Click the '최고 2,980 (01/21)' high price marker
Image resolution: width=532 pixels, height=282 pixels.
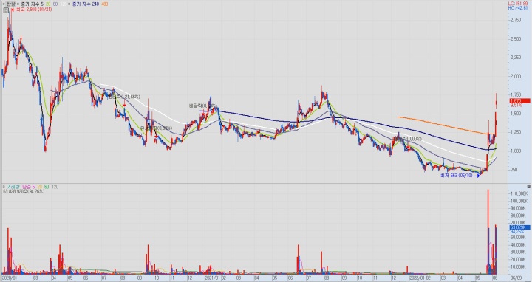(x=32, y=10)
